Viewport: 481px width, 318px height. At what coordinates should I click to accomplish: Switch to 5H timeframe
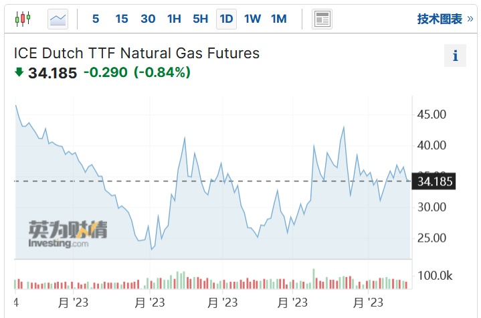[x=200, y=19]
